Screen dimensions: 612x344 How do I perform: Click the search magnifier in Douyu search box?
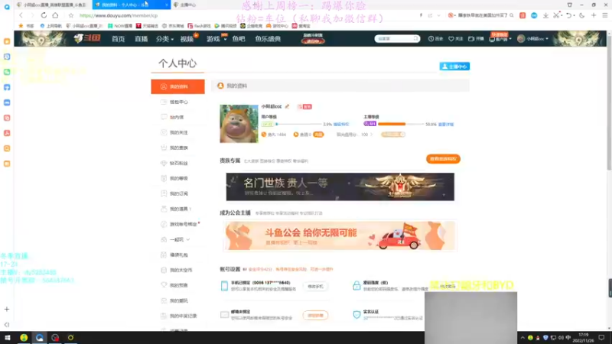point(416,39)
